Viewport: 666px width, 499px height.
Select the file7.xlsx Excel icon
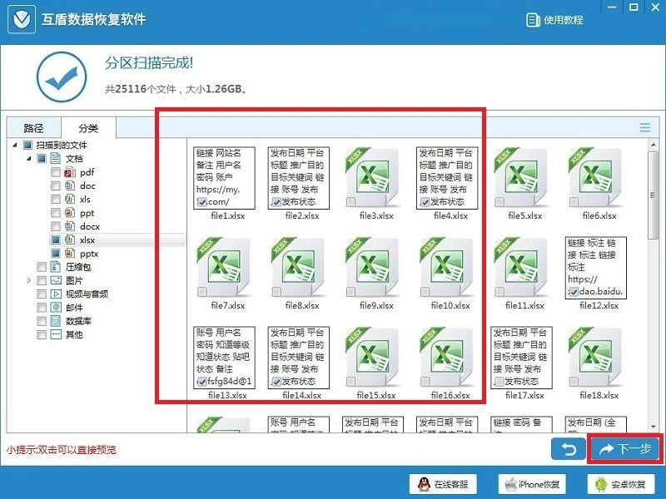pyautogui.click(x=224, y=267)
